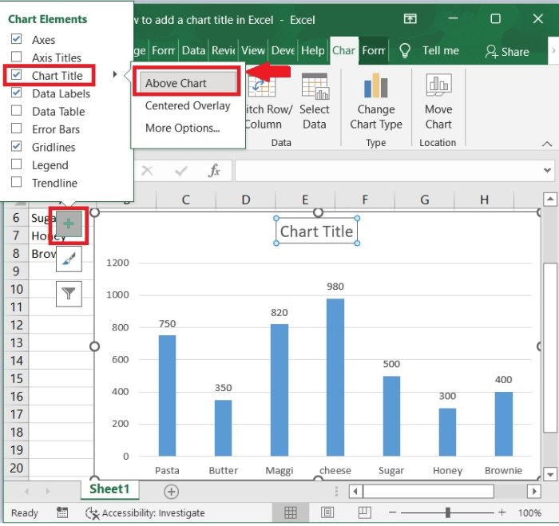559x526 pixels.
Task: Click the Insert Function fx icon
Action: click(214, 171)
